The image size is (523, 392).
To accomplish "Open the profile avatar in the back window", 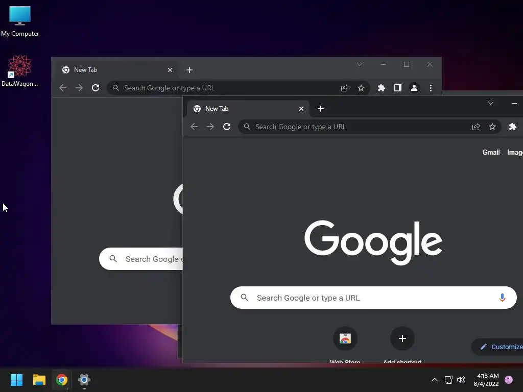I will point(414,88).
